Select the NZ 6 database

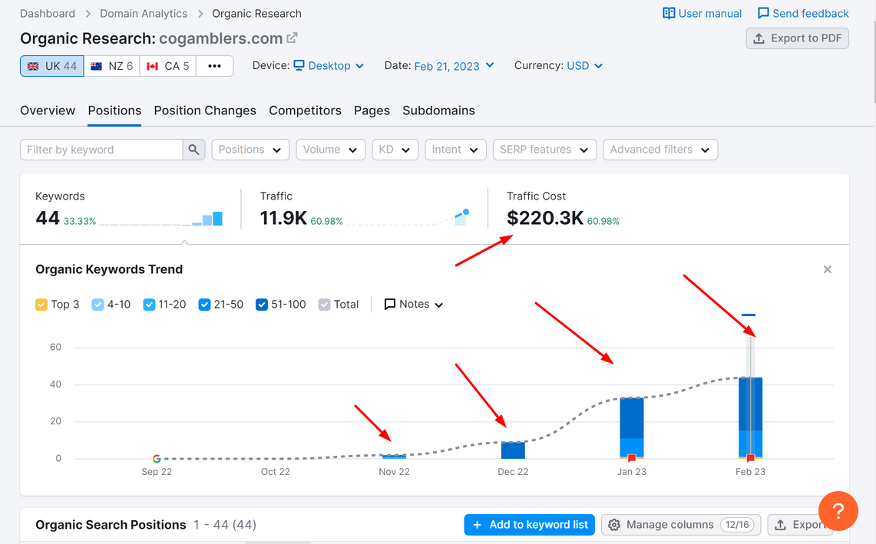112,66
